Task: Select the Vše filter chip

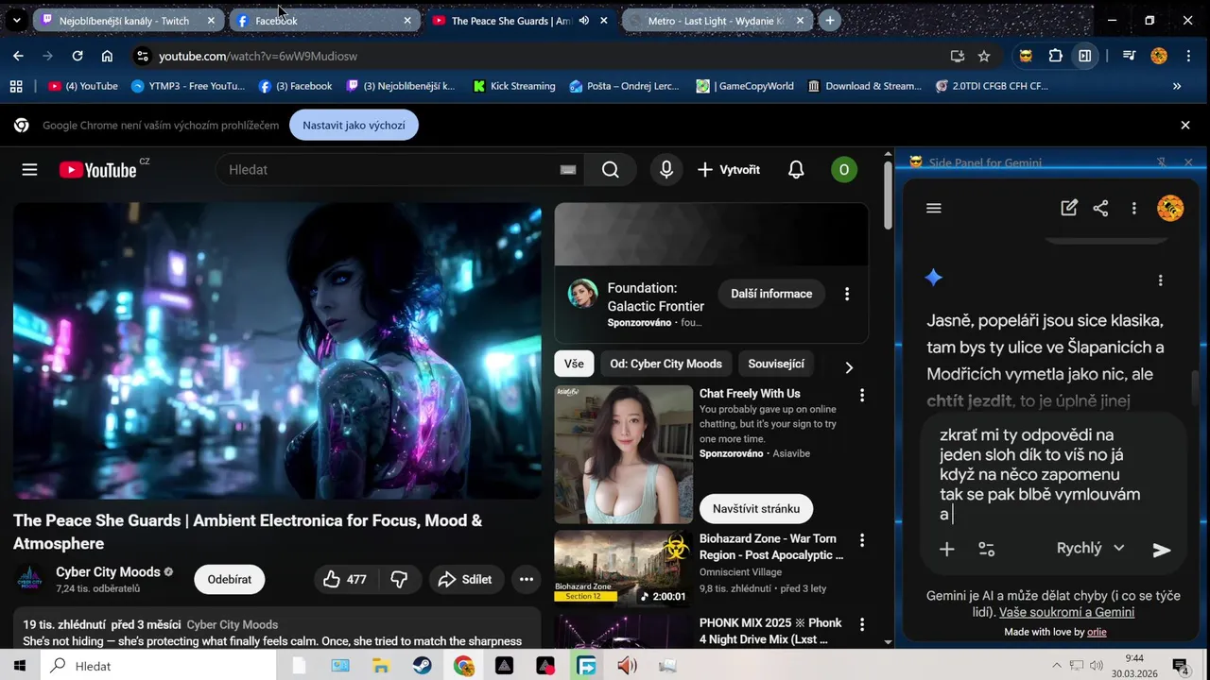Action: point(574,364)
